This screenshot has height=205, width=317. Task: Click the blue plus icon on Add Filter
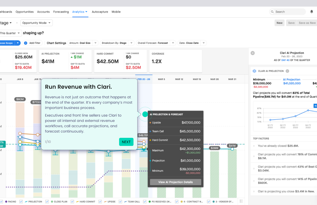click(x=26, y=43)
